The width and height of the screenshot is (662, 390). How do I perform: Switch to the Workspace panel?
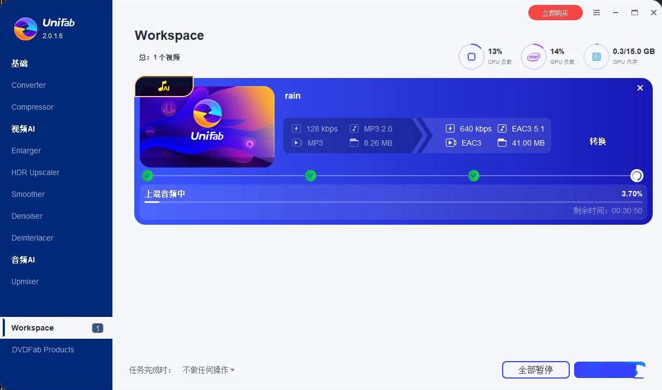coord(32,328)
